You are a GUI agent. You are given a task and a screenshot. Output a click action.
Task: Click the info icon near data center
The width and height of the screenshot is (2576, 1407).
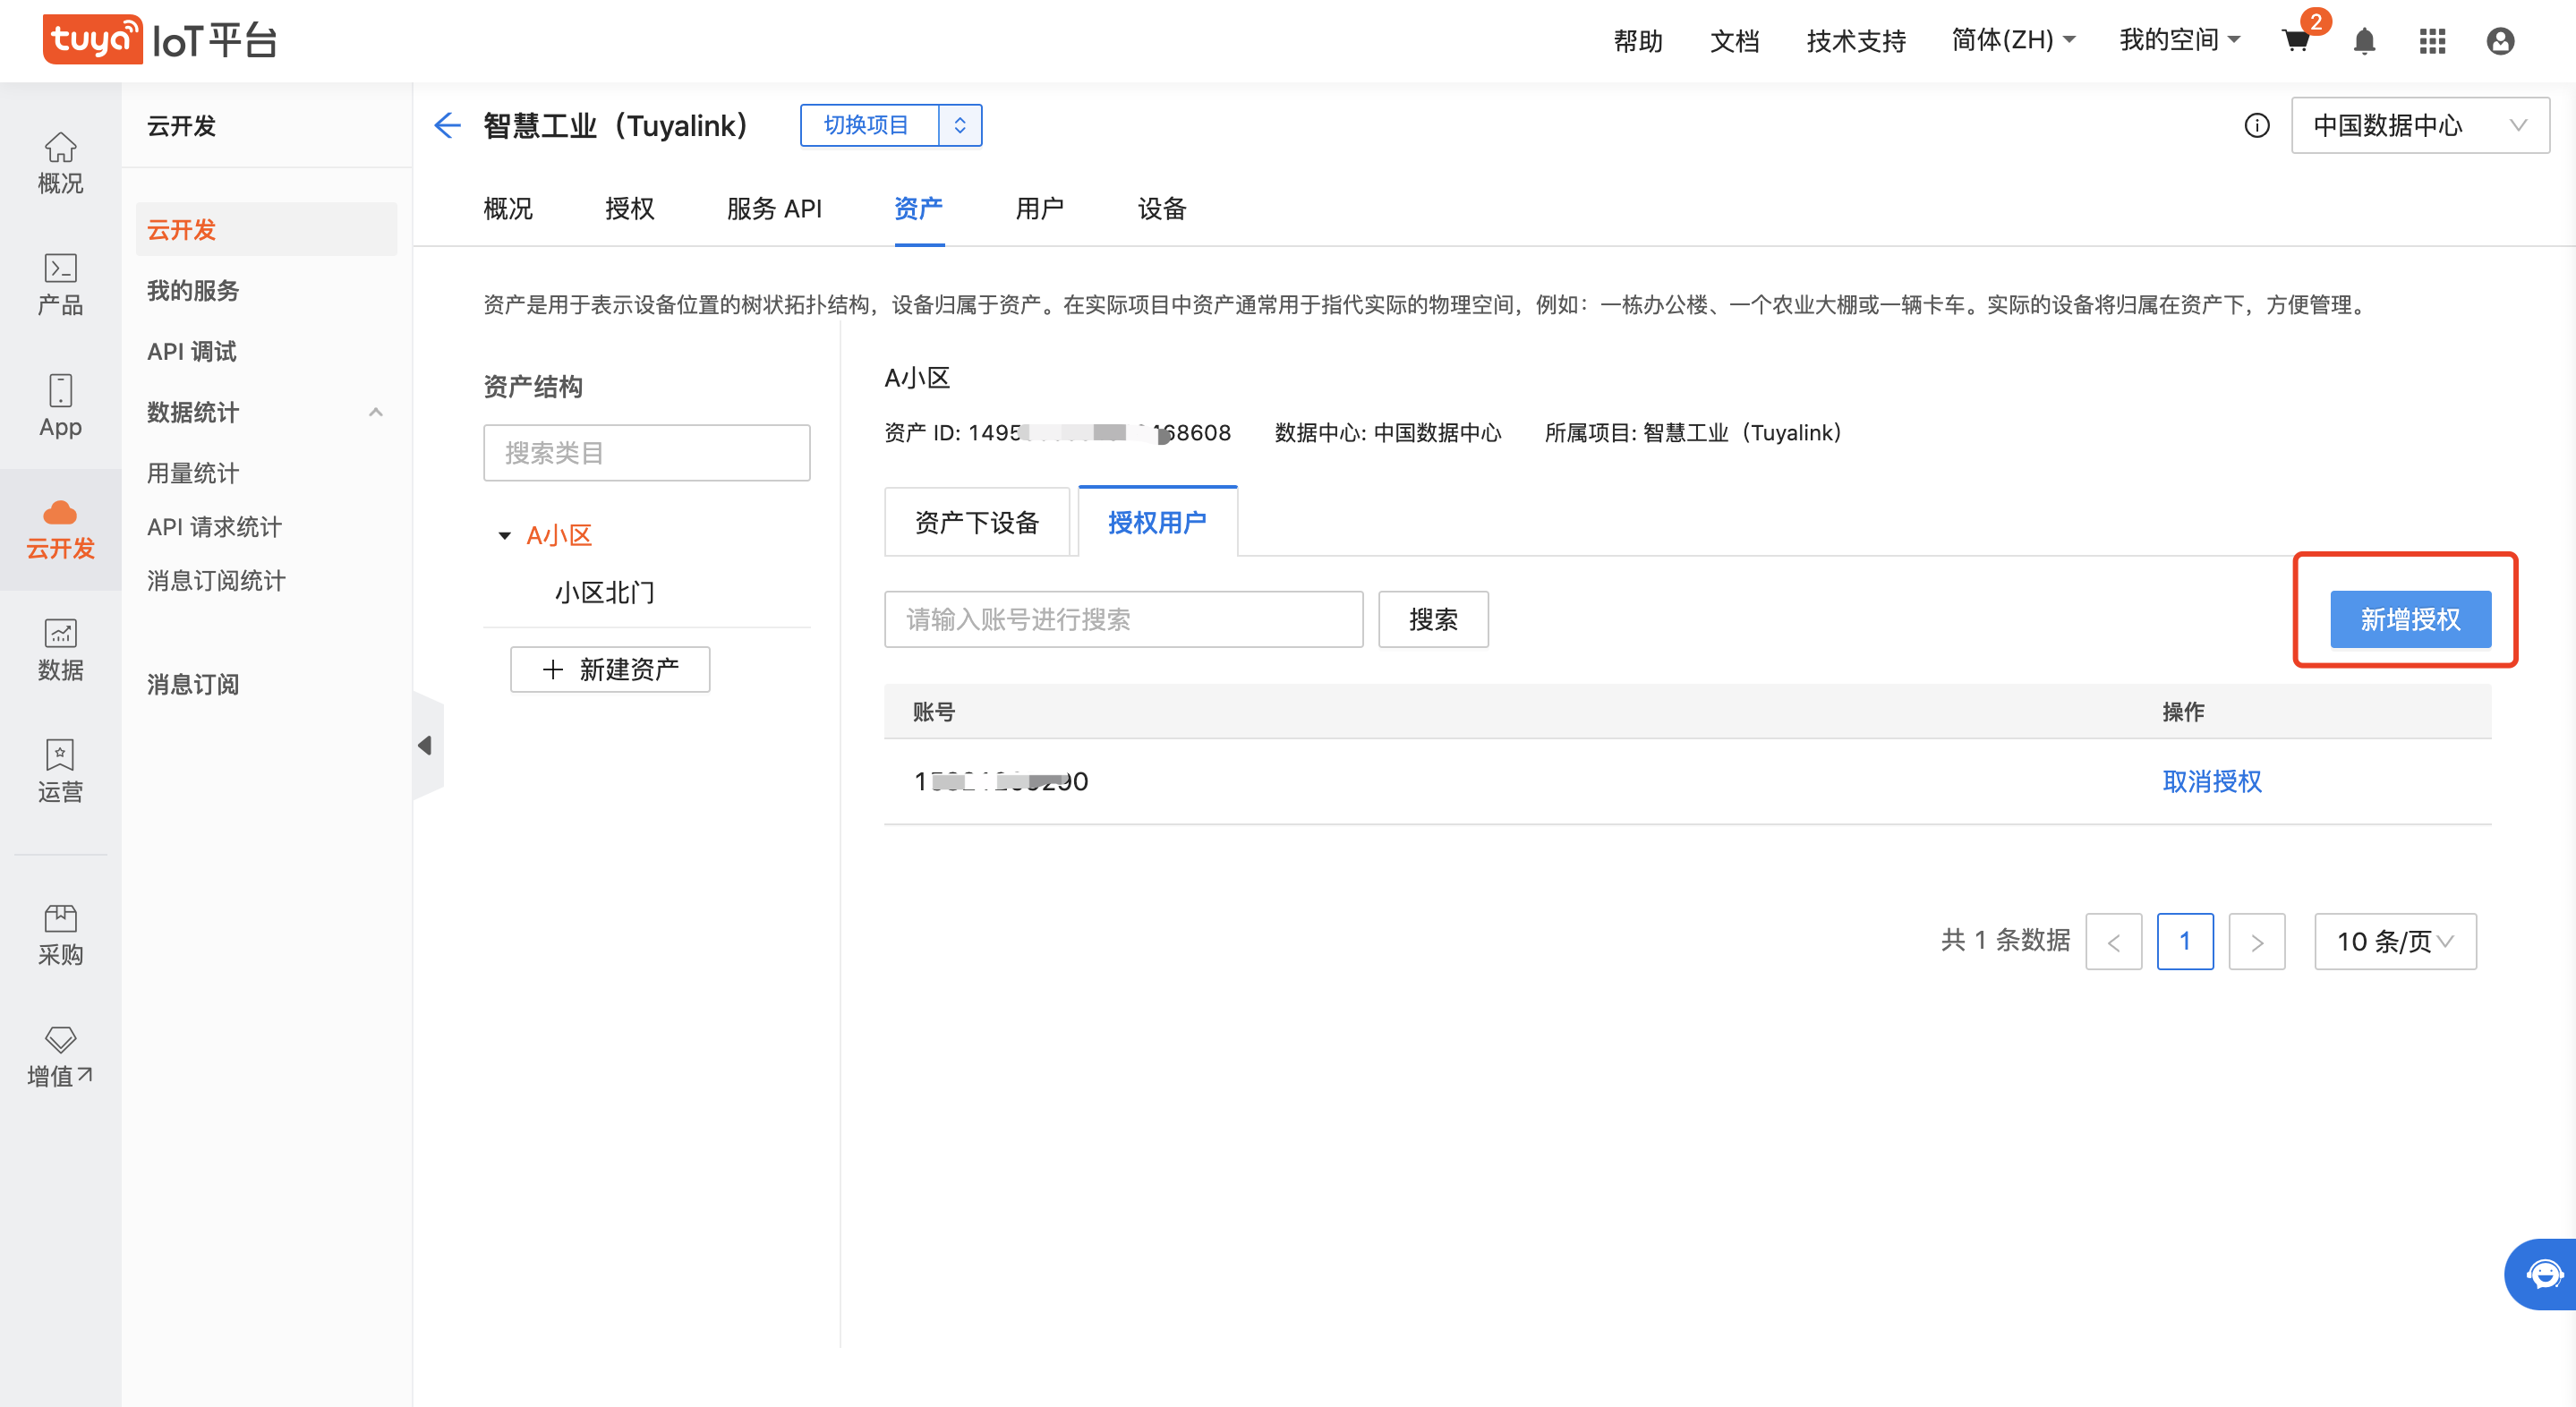(2256, 125)
